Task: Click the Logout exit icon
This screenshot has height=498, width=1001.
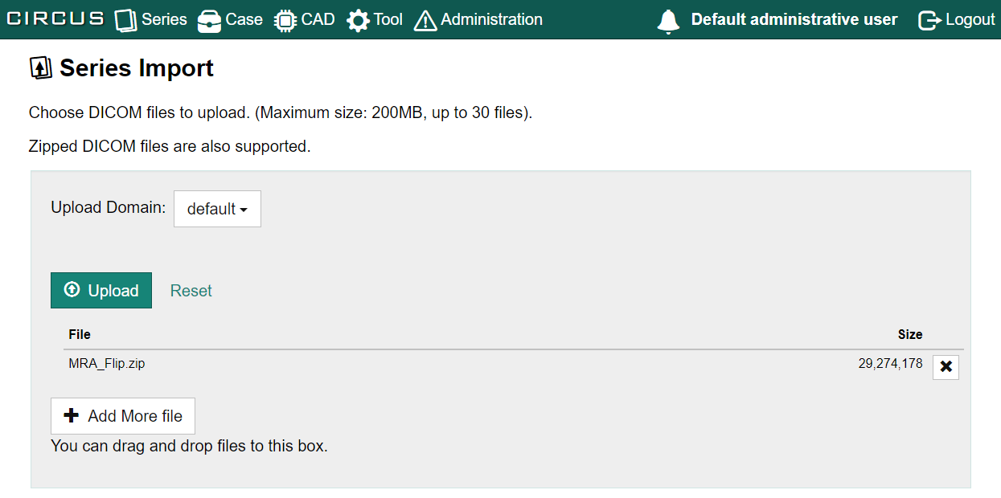Action: (x=929, y=19)
